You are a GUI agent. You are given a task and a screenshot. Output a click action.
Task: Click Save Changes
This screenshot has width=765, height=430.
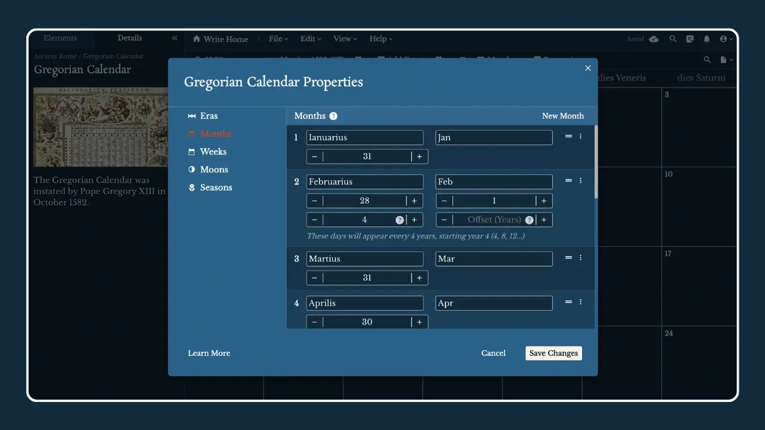click(x=554, y=353)
